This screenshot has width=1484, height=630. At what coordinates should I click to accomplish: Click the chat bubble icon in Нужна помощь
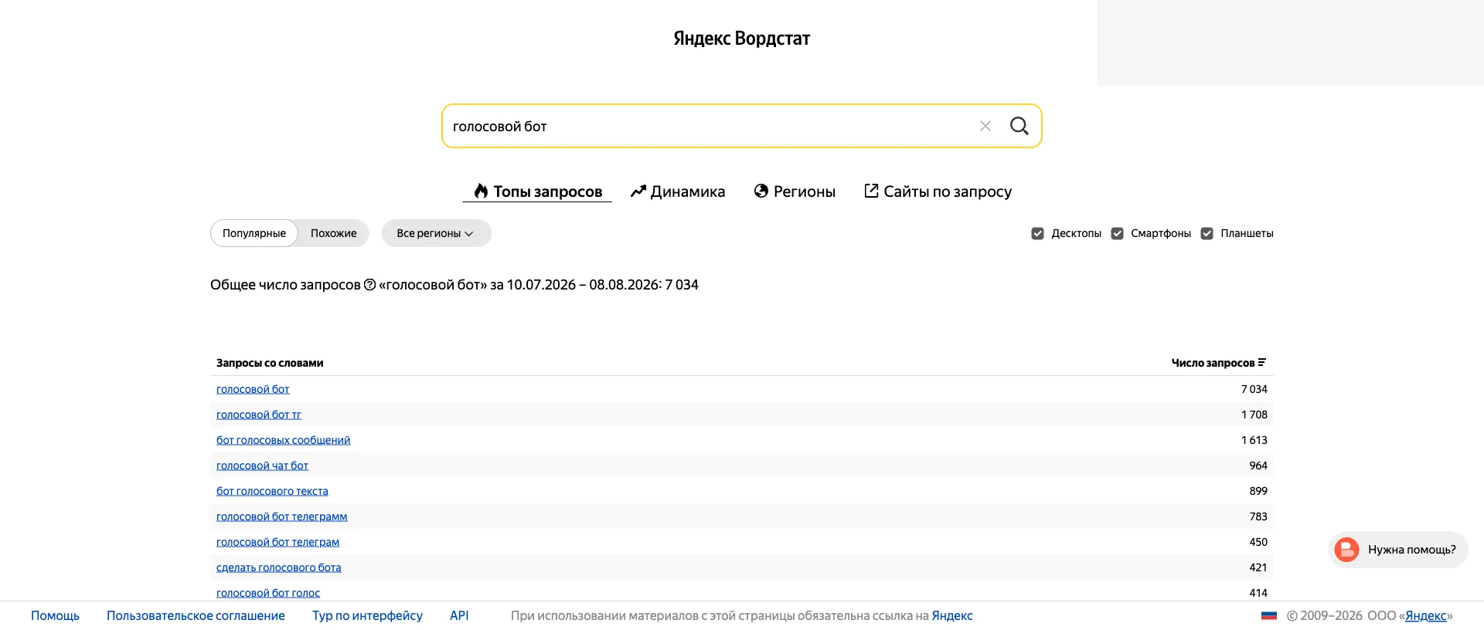(1346, 550)
